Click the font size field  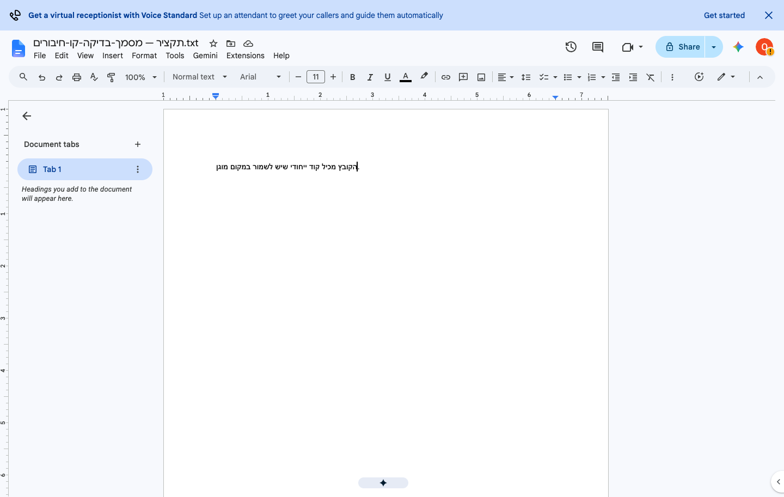(x=316, y=77)
